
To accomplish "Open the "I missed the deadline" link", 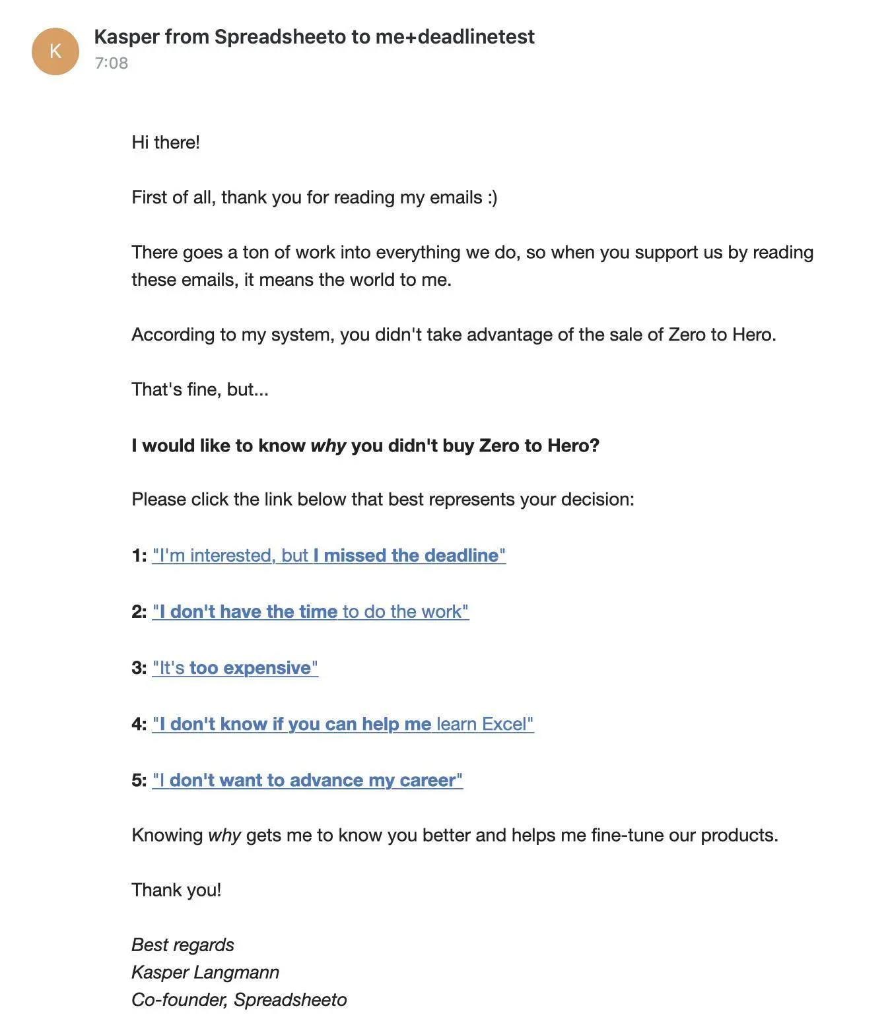I will [329, 556].
